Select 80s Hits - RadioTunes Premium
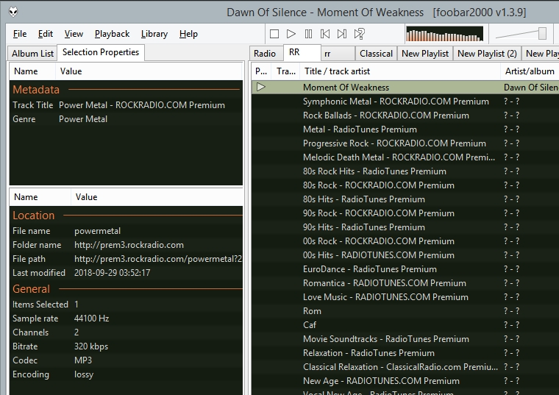 coord(405,199)
